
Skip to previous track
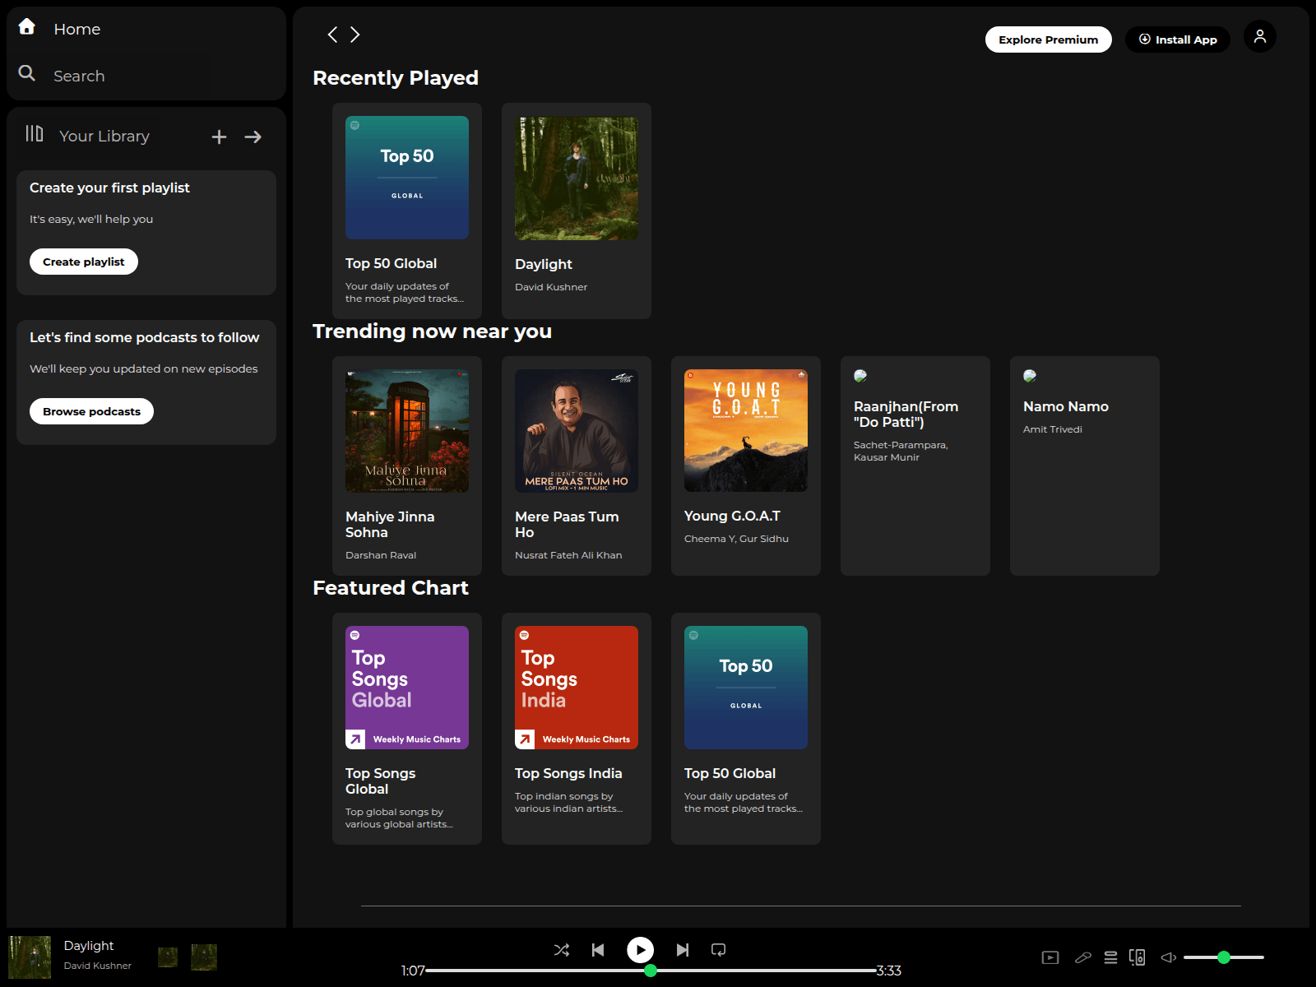(598, 950)
